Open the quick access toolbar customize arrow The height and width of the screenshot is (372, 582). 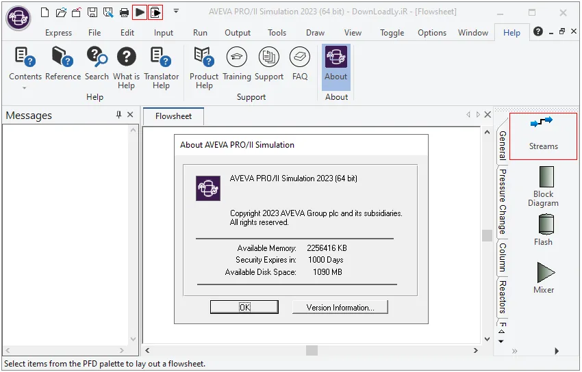[x=176, y=11]
